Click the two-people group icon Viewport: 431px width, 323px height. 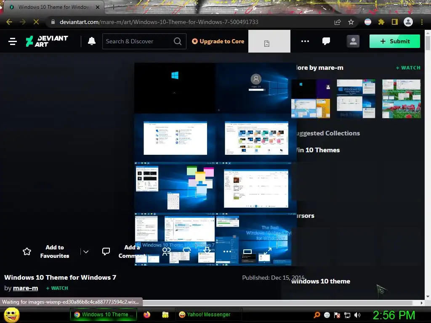coord(166,252)
